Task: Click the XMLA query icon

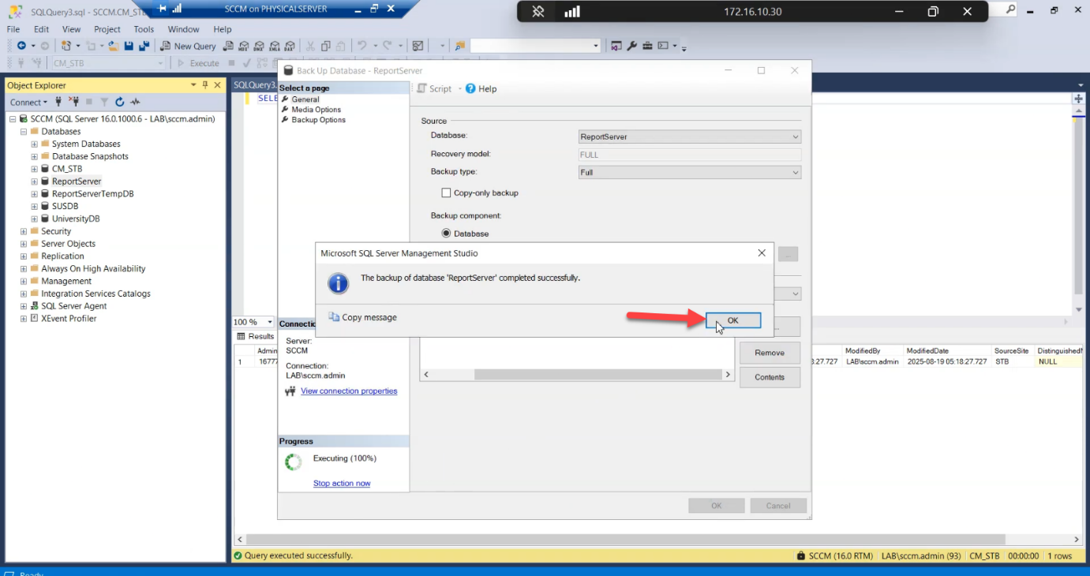Action: tap(275, 46)
